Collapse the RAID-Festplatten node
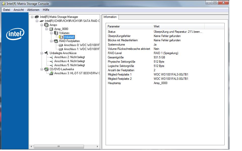The width and height of the screenshot is (242, 151). (x=51, y=41)
